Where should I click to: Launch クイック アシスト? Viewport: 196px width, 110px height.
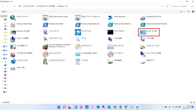tap(83, 32)
